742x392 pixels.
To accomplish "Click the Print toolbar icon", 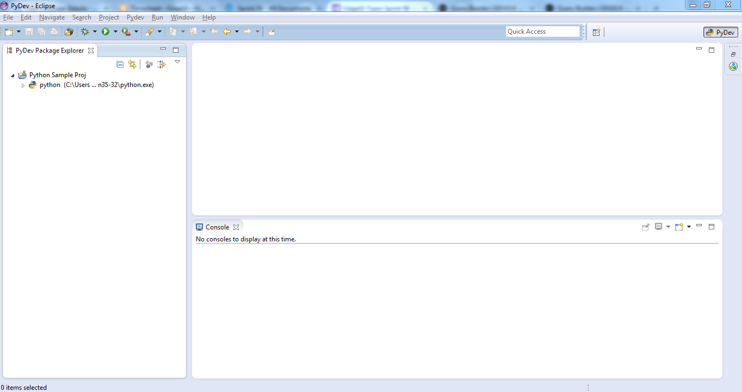I will (54, 32).
